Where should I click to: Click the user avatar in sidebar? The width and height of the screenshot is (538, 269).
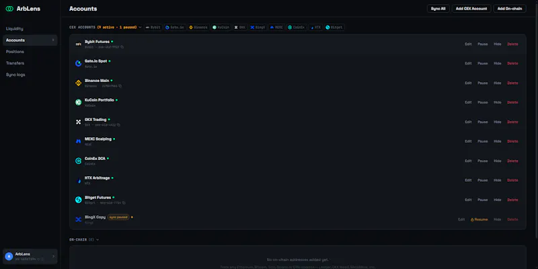click(x=9, y=256)
